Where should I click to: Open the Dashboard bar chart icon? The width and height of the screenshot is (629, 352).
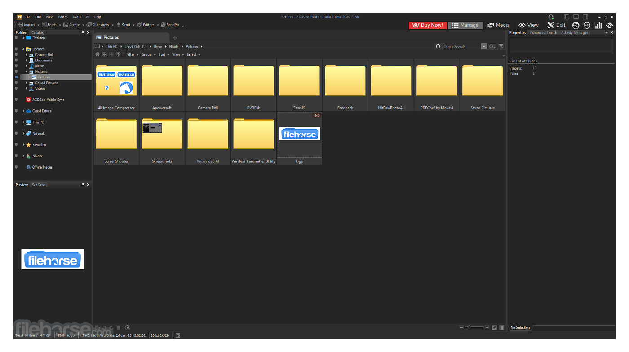(598, 26)
